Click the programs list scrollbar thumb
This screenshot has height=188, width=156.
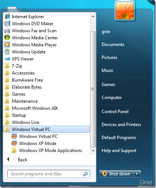(x=93, y=89)
